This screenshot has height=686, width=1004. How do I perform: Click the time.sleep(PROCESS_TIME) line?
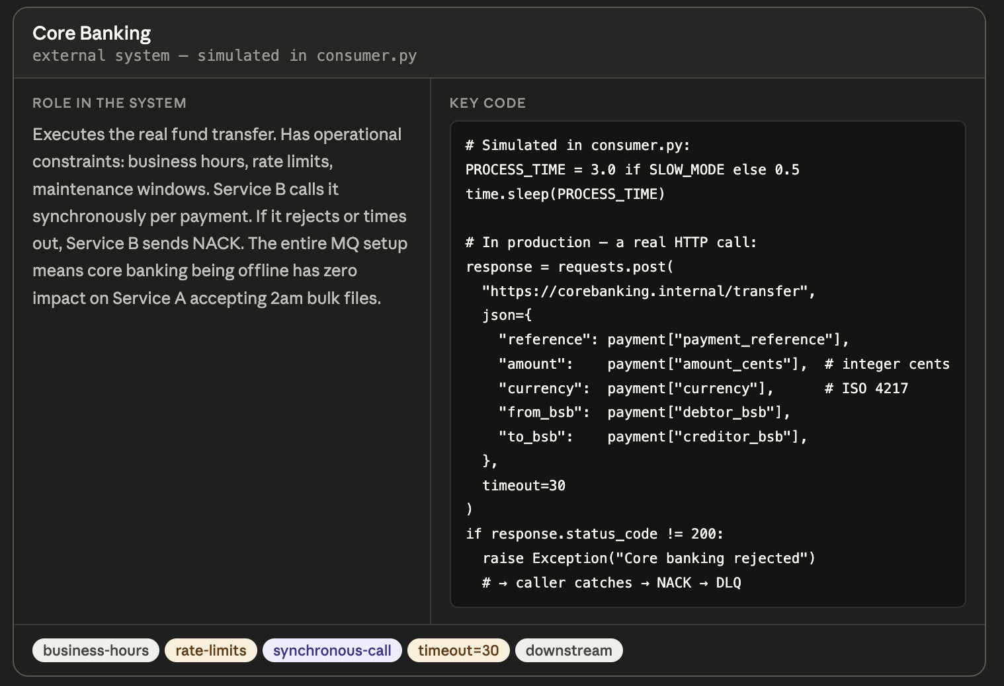click(565, 194)
